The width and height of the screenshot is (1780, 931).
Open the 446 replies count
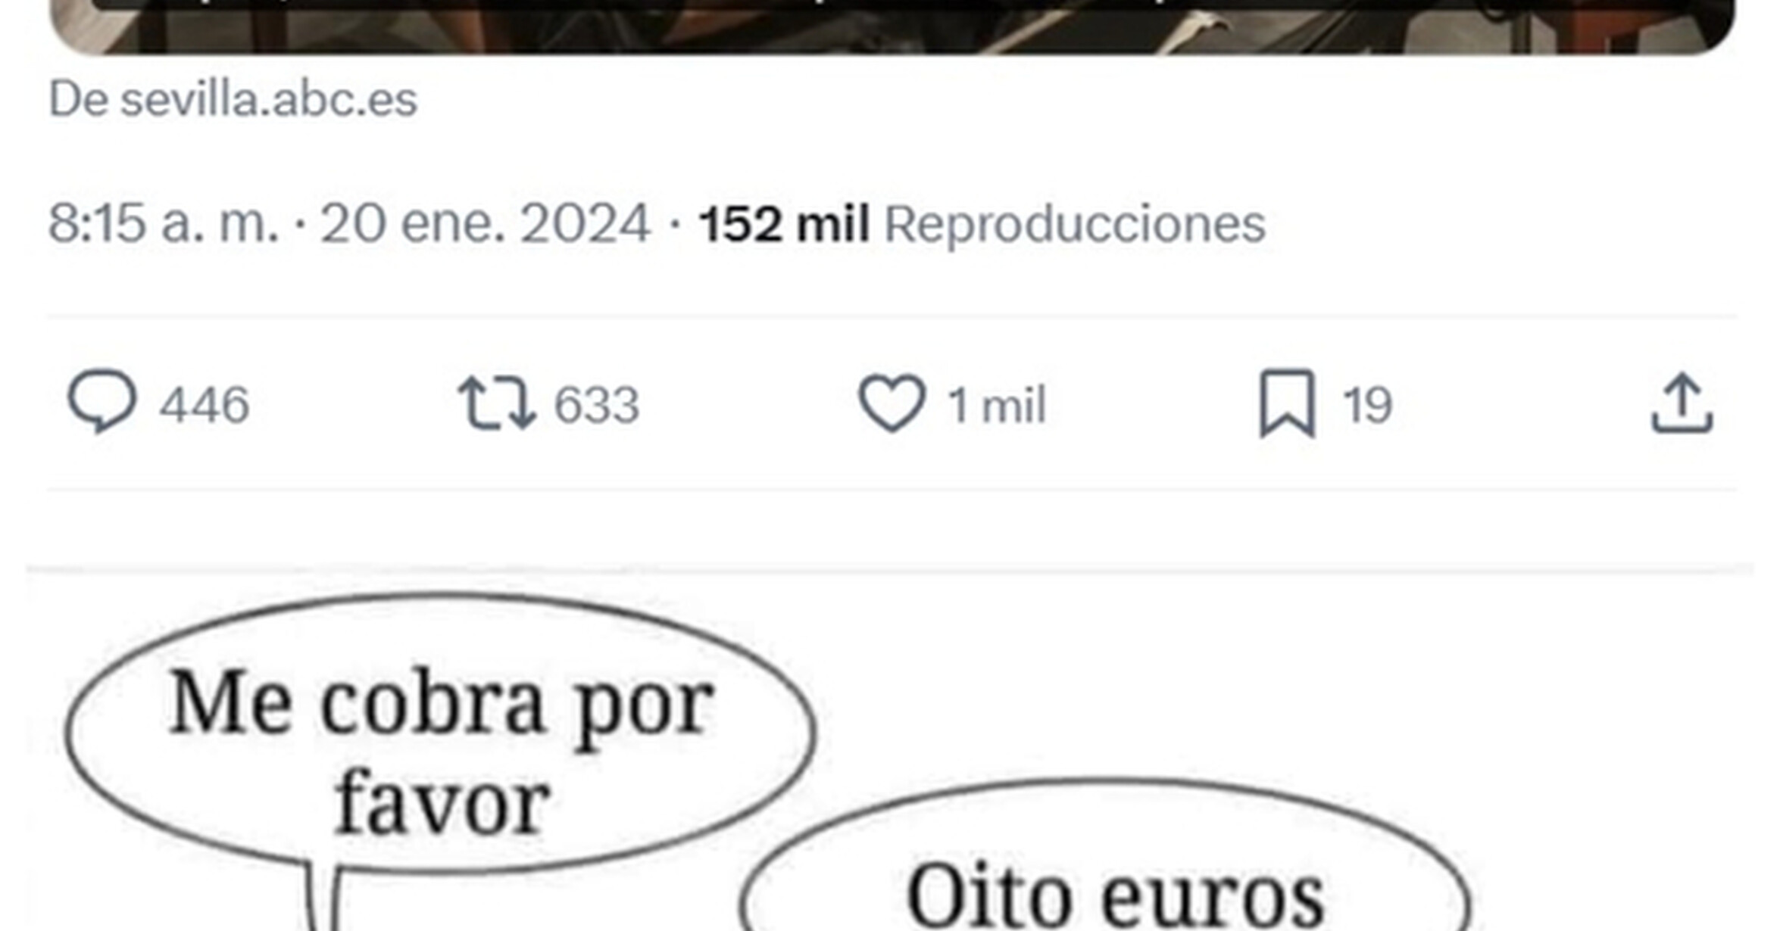(204, 405)
